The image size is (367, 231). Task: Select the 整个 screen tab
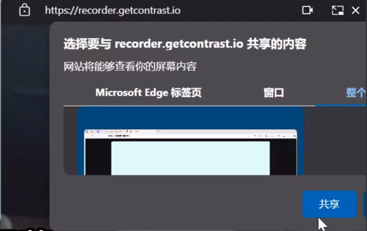[x=356, y=92]
